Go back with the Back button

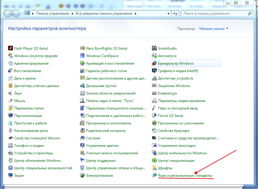7,14
